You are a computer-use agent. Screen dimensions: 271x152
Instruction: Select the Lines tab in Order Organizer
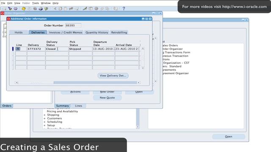click(78, 106)
